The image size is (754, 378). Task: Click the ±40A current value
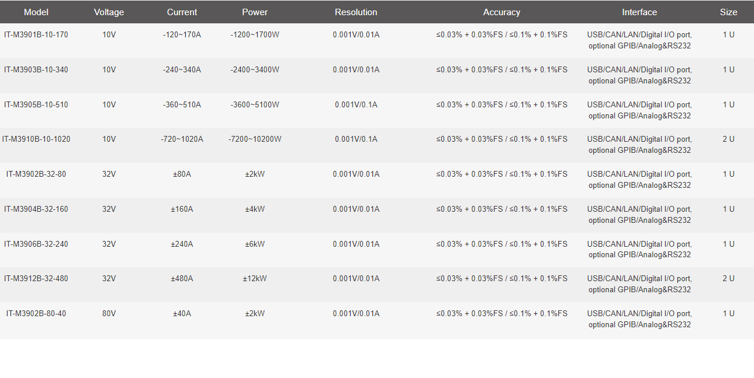182,313
